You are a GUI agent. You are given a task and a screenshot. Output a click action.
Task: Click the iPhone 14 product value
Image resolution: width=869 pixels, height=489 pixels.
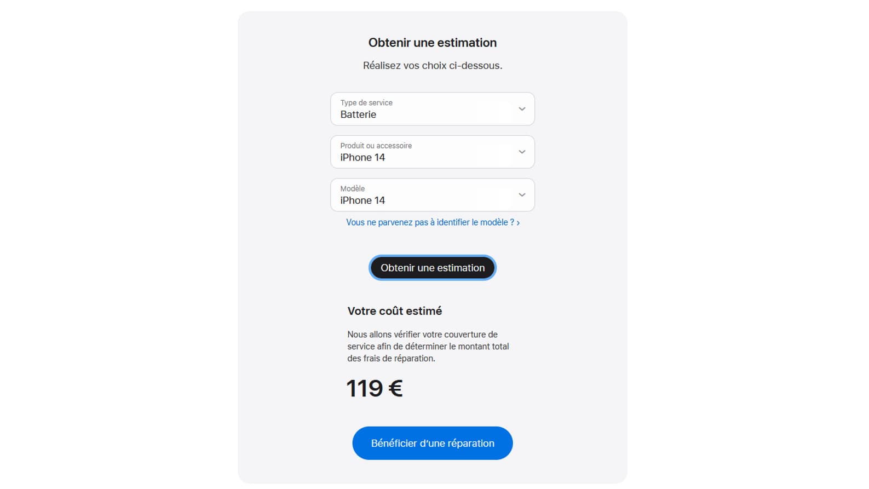click(361, 157)
